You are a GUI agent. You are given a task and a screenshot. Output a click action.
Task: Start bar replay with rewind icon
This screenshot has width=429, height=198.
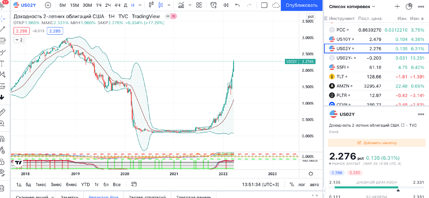coord(226,5)
